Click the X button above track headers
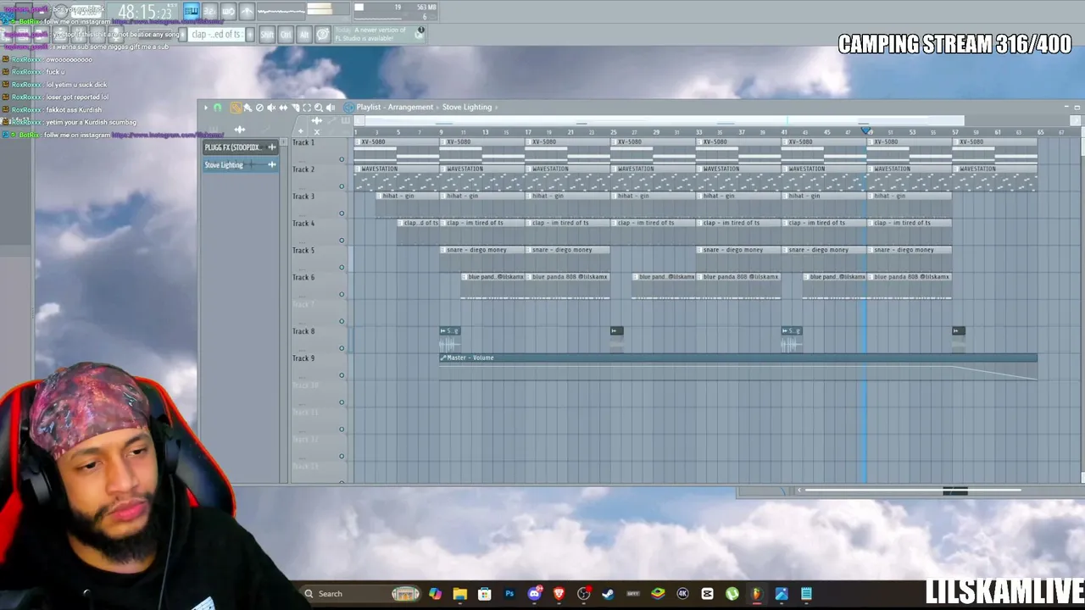 [x=317, y=131]
